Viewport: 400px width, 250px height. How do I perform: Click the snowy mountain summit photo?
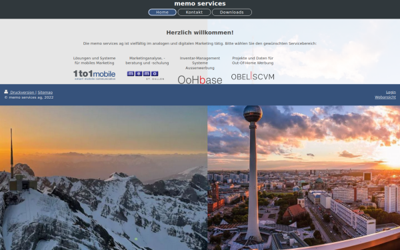(103, 178)
